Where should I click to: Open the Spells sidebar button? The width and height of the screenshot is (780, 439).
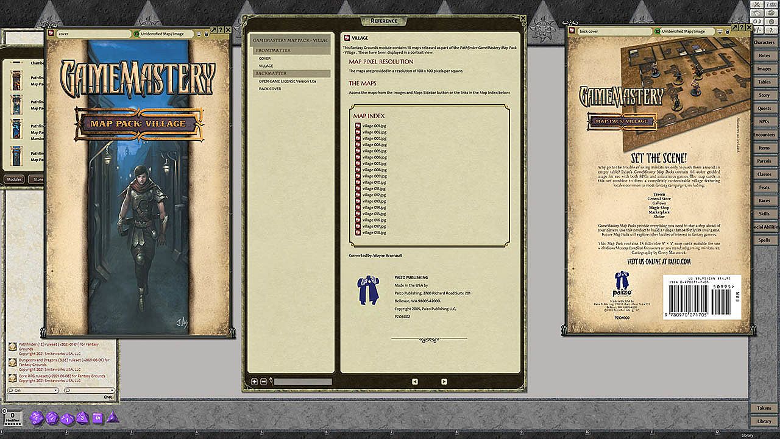764,240
